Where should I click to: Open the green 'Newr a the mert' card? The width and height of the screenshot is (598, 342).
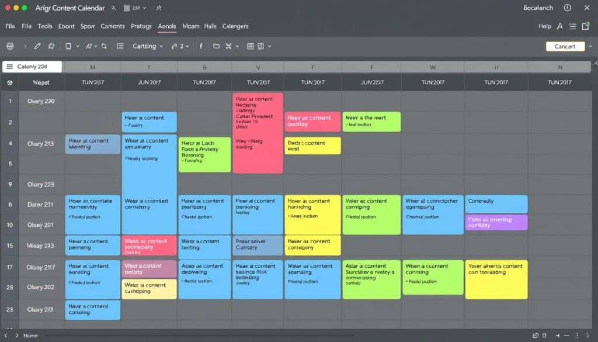(x=371, y=122)
